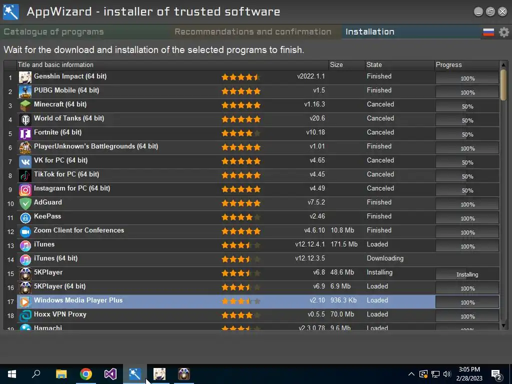This screenshot has width=512, height=384.
Task: Click the State column header
Action: click(400, 64)
